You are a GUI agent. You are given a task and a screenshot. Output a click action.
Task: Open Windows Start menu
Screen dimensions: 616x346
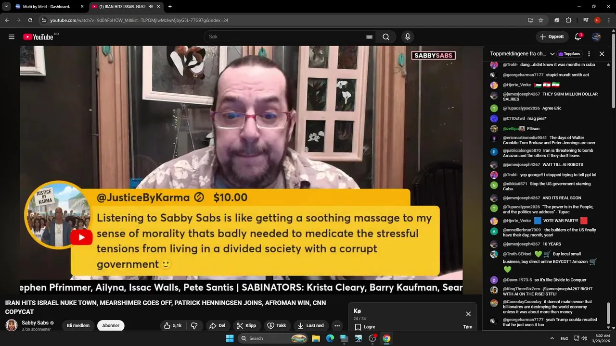pos(230,338)
